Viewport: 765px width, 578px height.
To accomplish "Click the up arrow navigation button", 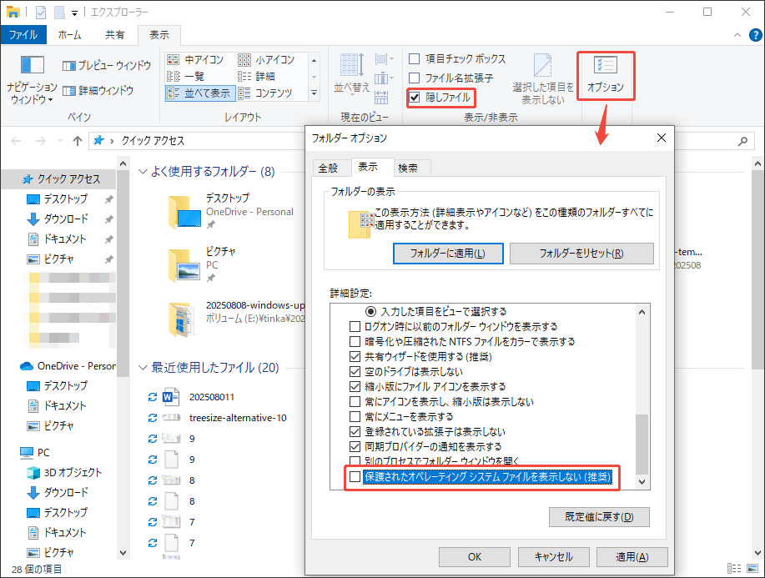I will 77,141.
